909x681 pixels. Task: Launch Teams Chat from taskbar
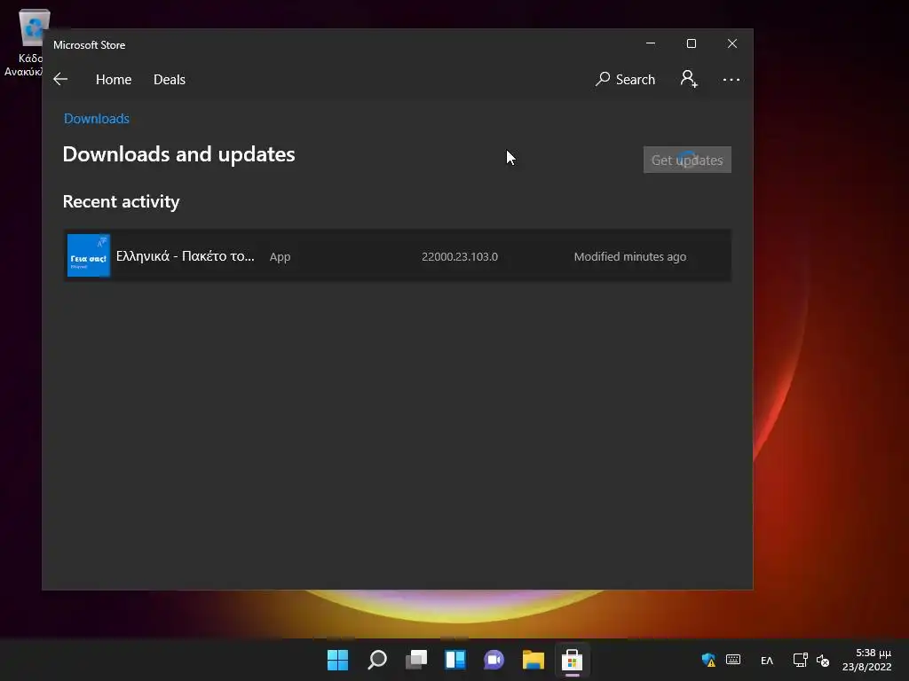tap(494, 660)
